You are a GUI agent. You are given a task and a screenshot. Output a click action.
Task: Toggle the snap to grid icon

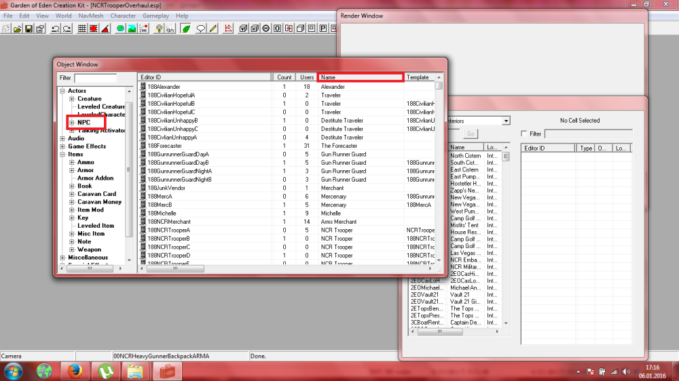point(82,29)
